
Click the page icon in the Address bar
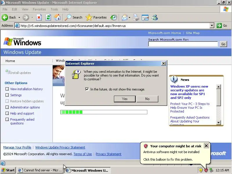[x=17, y=26]
